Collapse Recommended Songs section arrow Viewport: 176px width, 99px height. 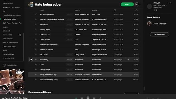[x=52, y=92]
